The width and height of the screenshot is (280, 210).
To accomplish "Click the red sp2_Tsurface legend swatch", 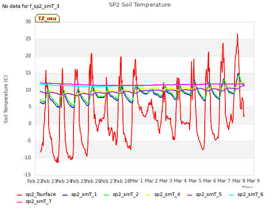I will click(x=19, y=195).
